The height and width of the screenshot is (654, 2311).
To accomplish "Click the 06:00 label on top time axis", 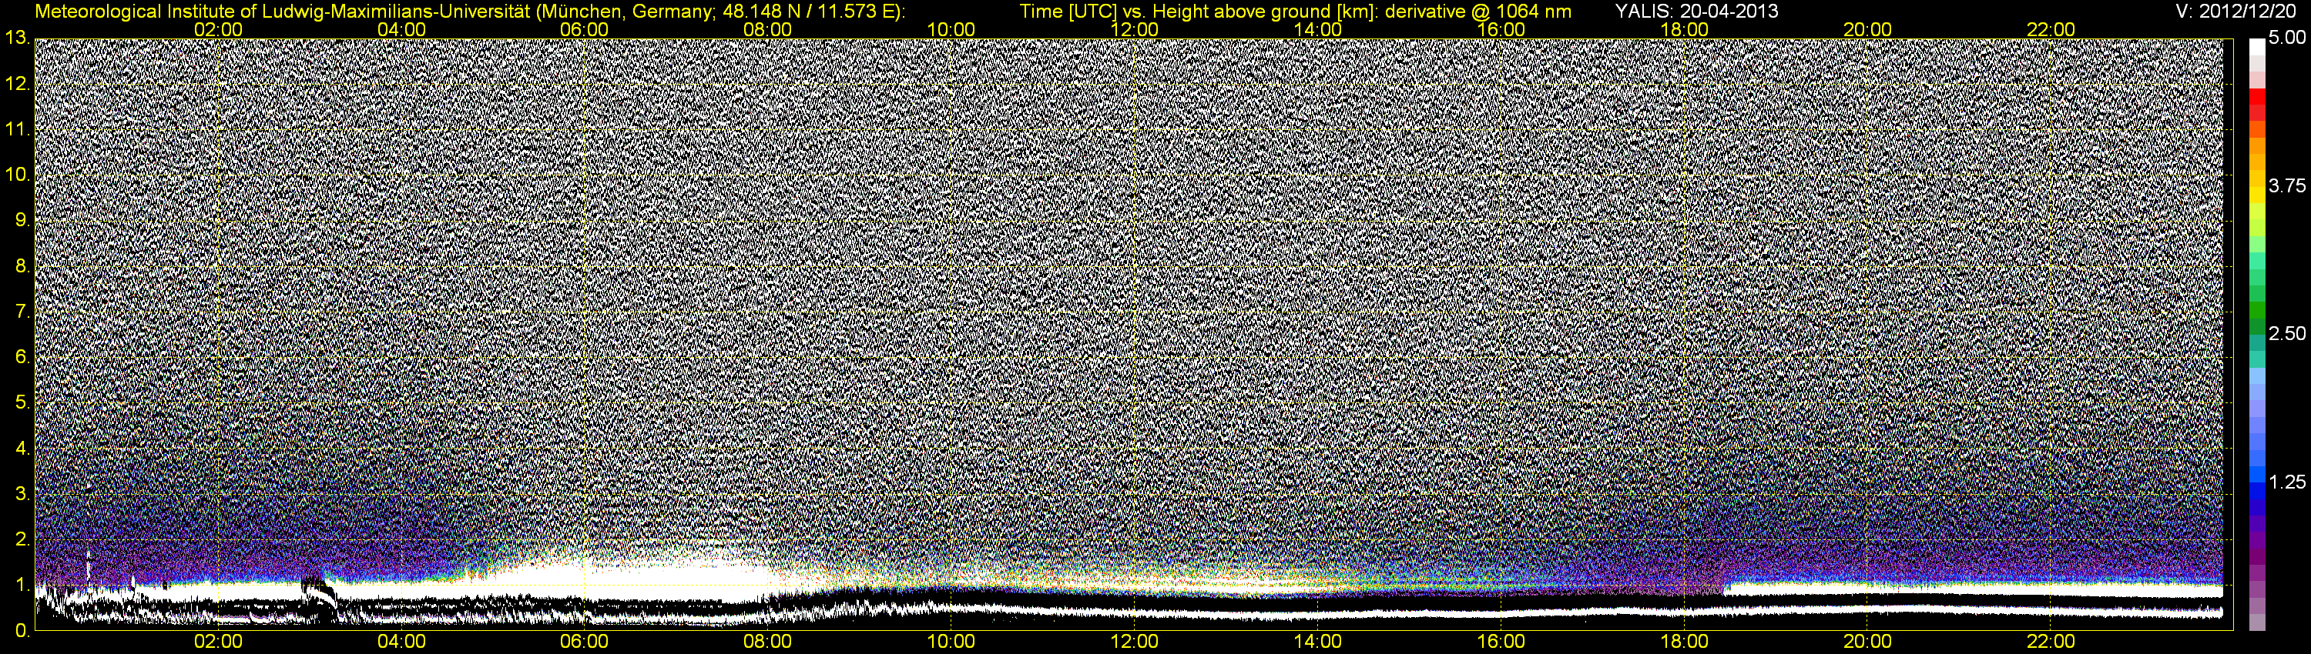I will [x=584, y=29].
